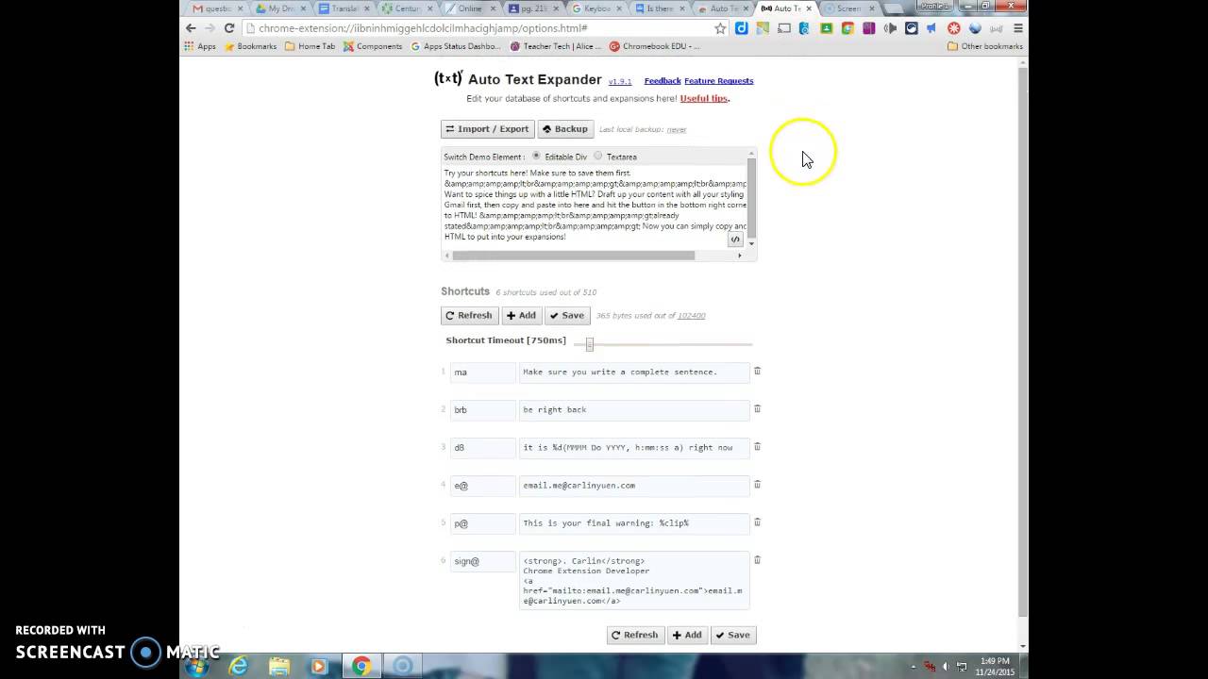Bookmark this page with the star icon
1208x679 pixels.
(720, 28)
